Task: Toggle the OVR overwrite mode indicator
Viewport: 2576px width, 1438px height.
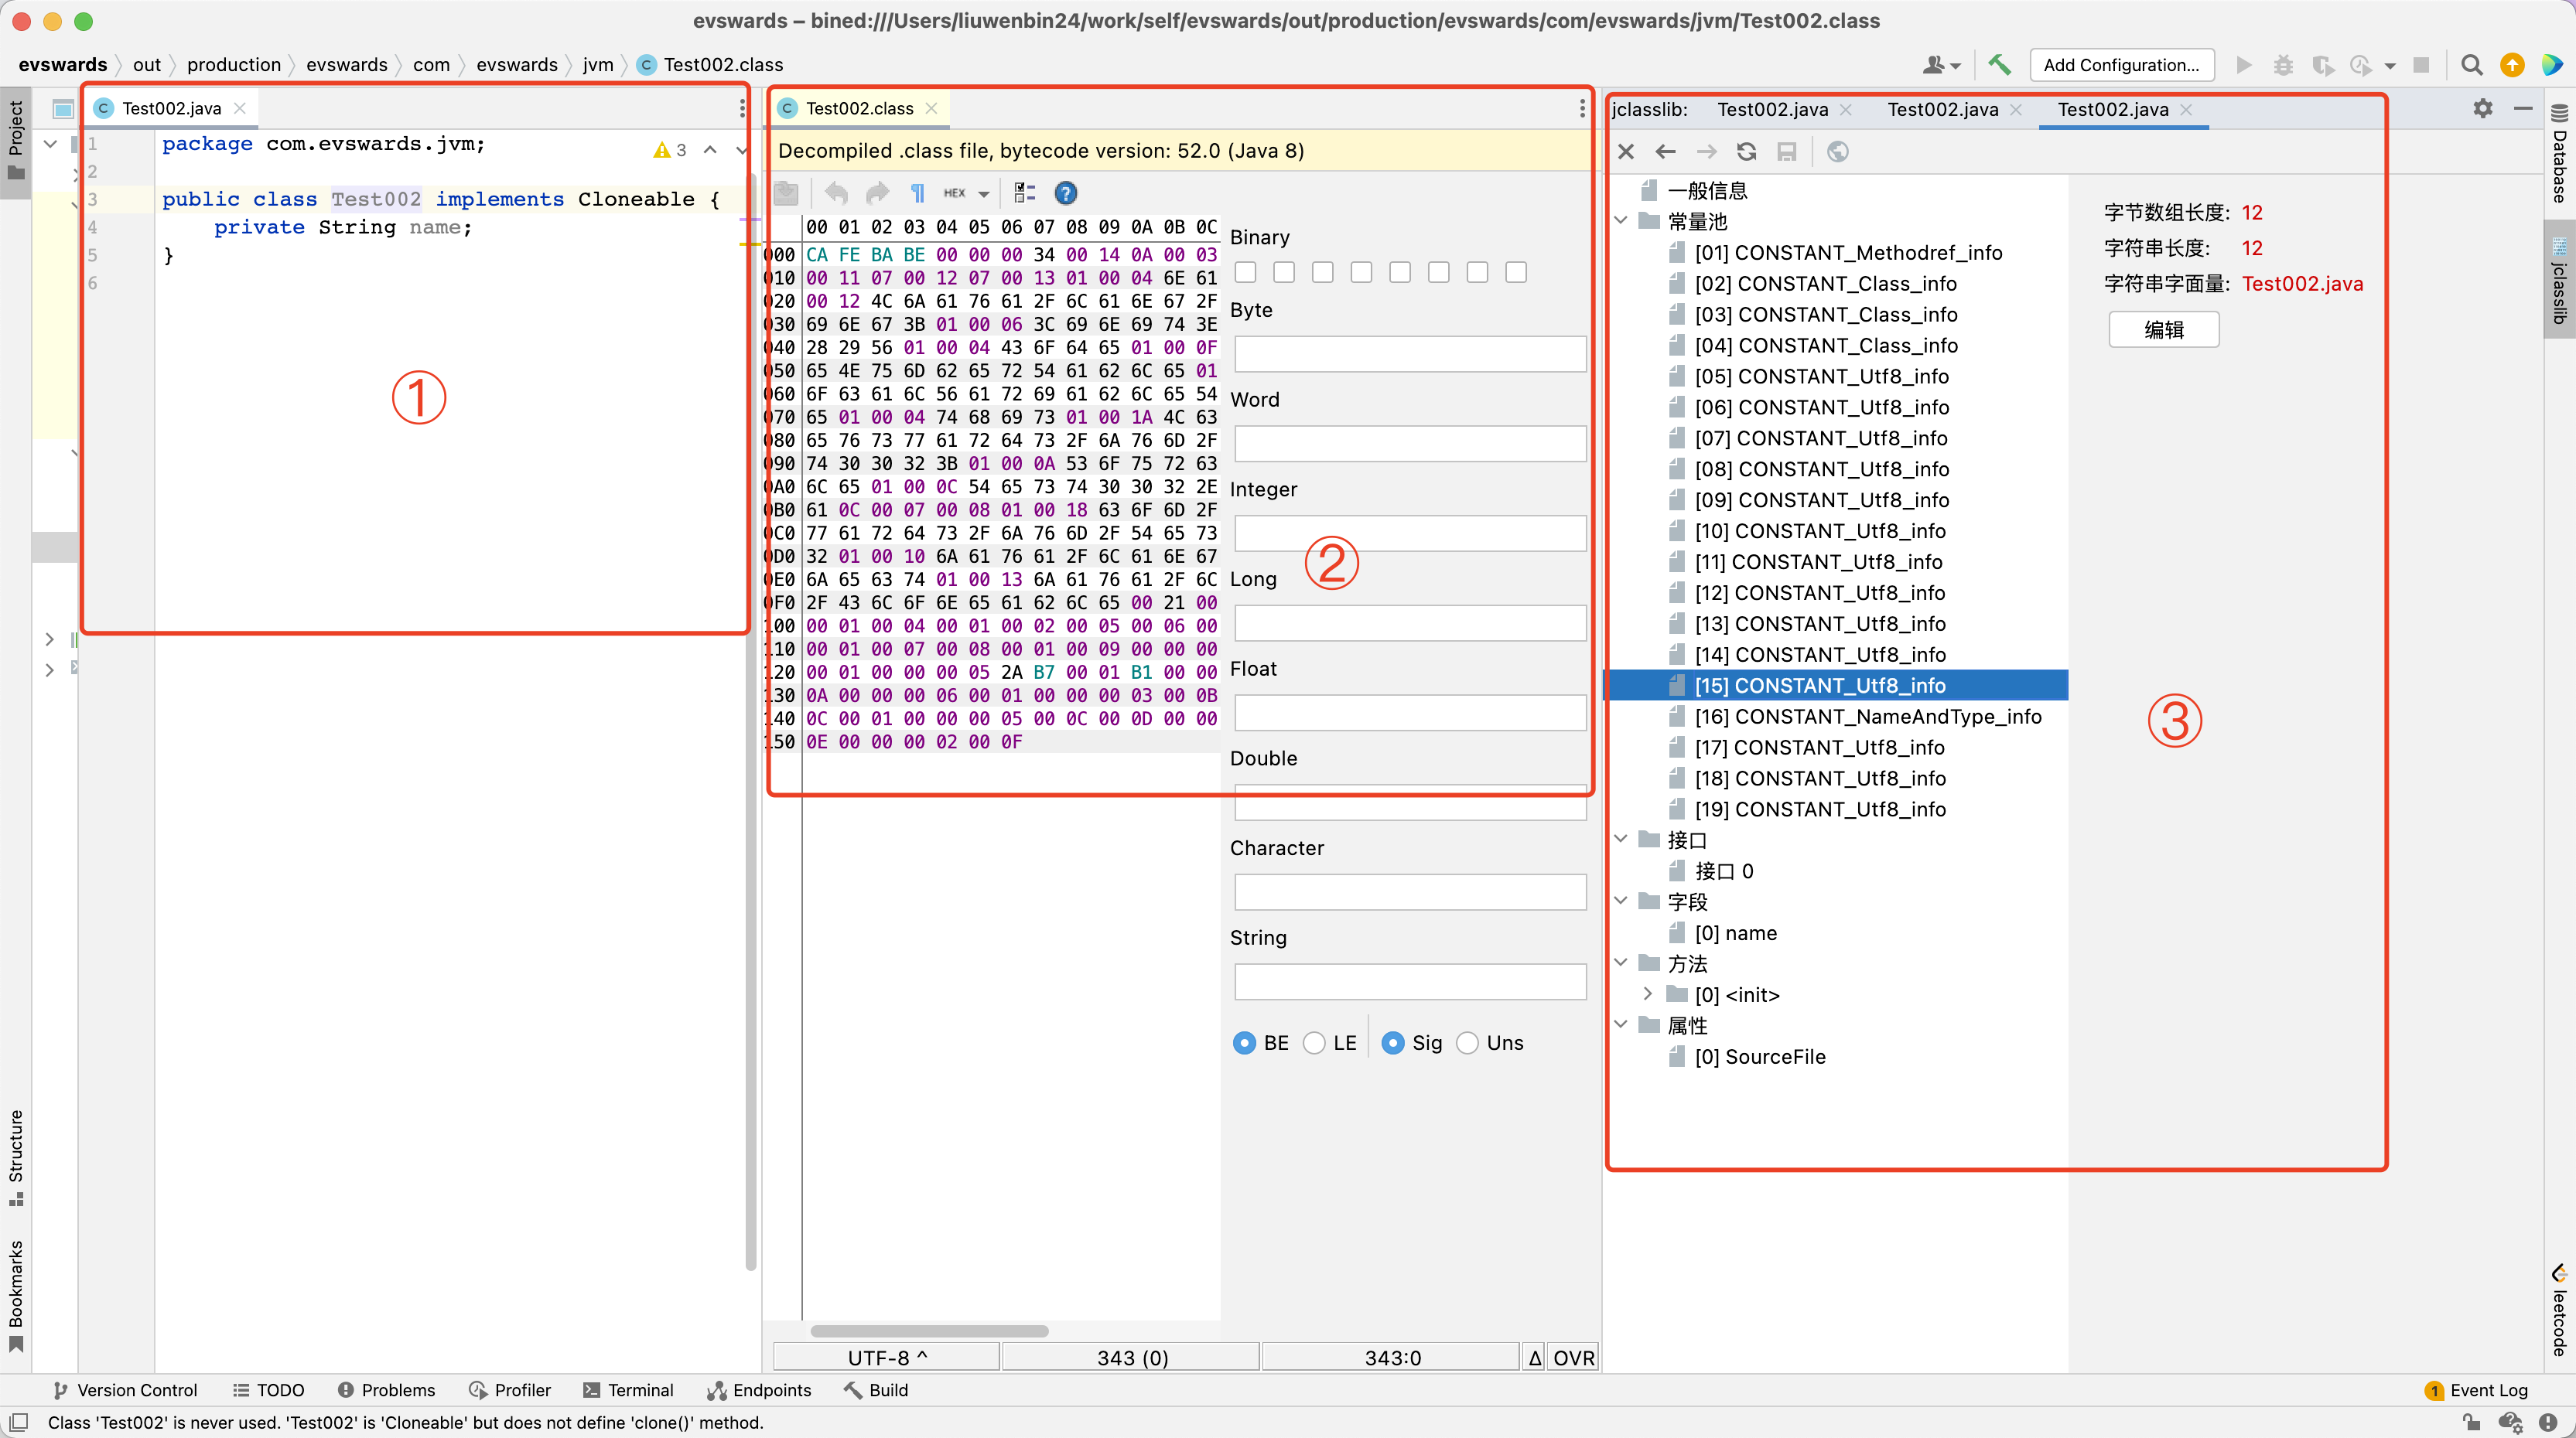Action: tap(1573, 1358)
